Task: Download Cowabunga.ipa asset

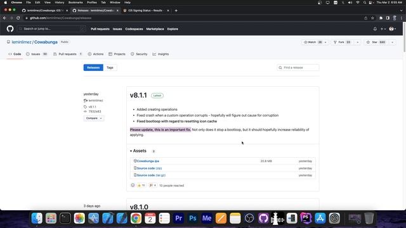Action: pos(148,161)
